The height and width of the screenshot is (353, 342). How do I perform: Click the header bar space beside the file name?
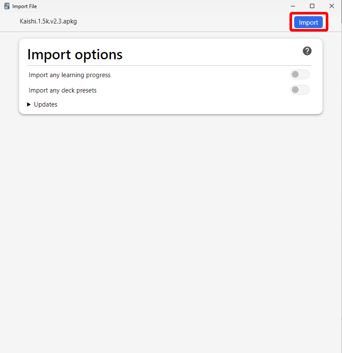[x=179, y=21]
